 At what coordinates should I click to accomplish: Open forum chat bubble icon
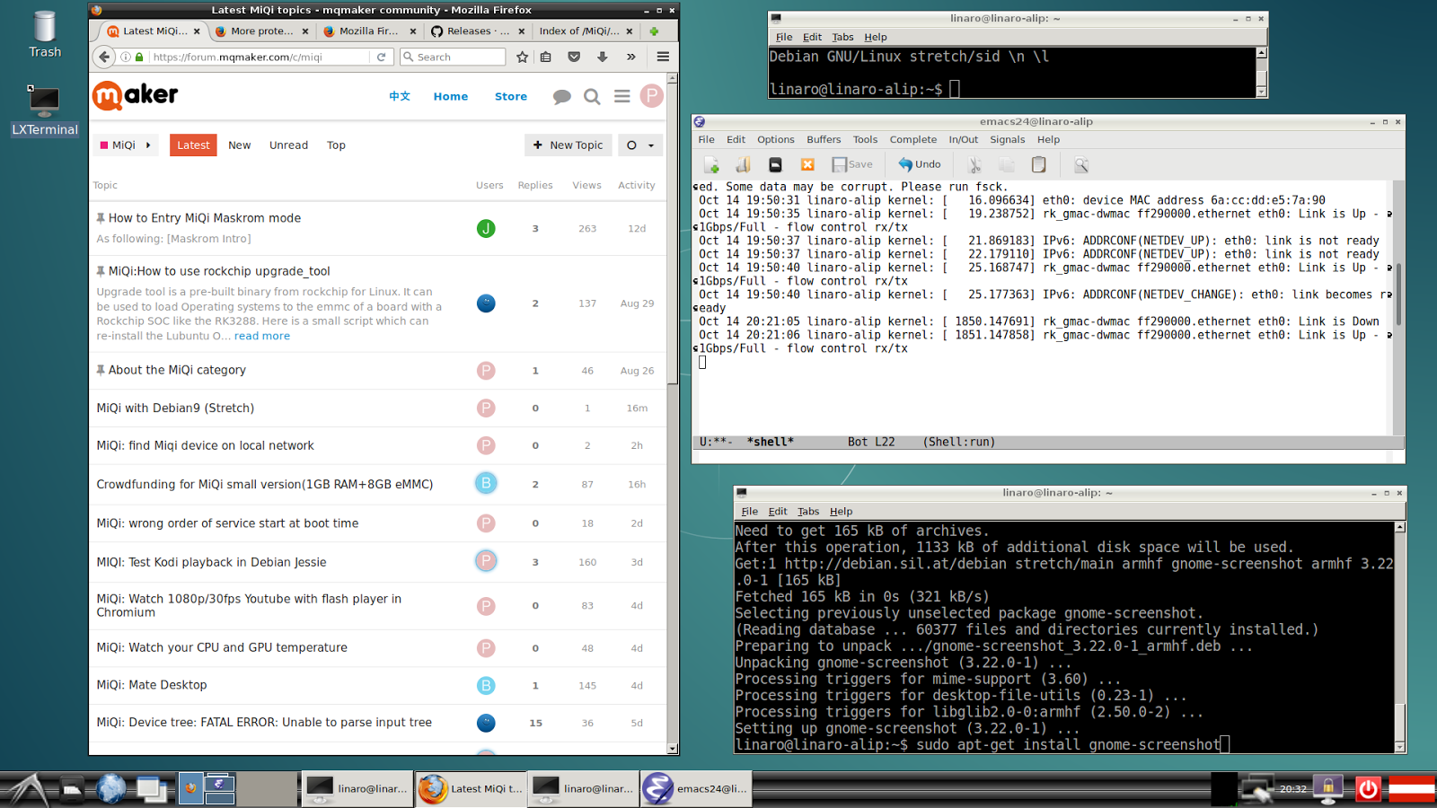[x=562, y=96]
